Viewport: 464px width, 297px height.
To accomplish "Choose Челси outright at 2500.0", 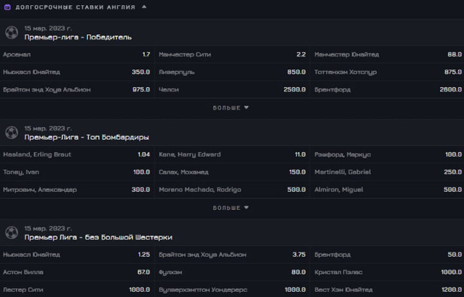I will 232,90.
